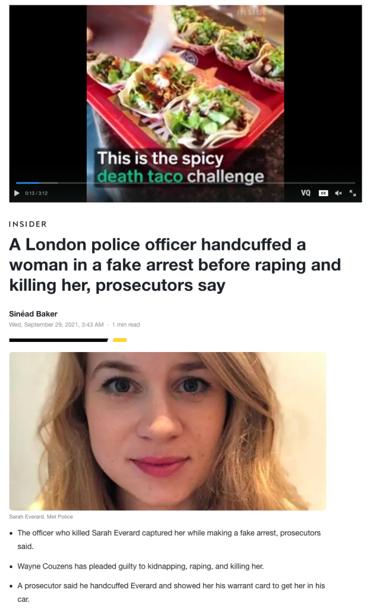Click the "Sarah Everard. Met Police" photo caption
Viewport: 370px width, 609px height.
(x=41, y=517)
